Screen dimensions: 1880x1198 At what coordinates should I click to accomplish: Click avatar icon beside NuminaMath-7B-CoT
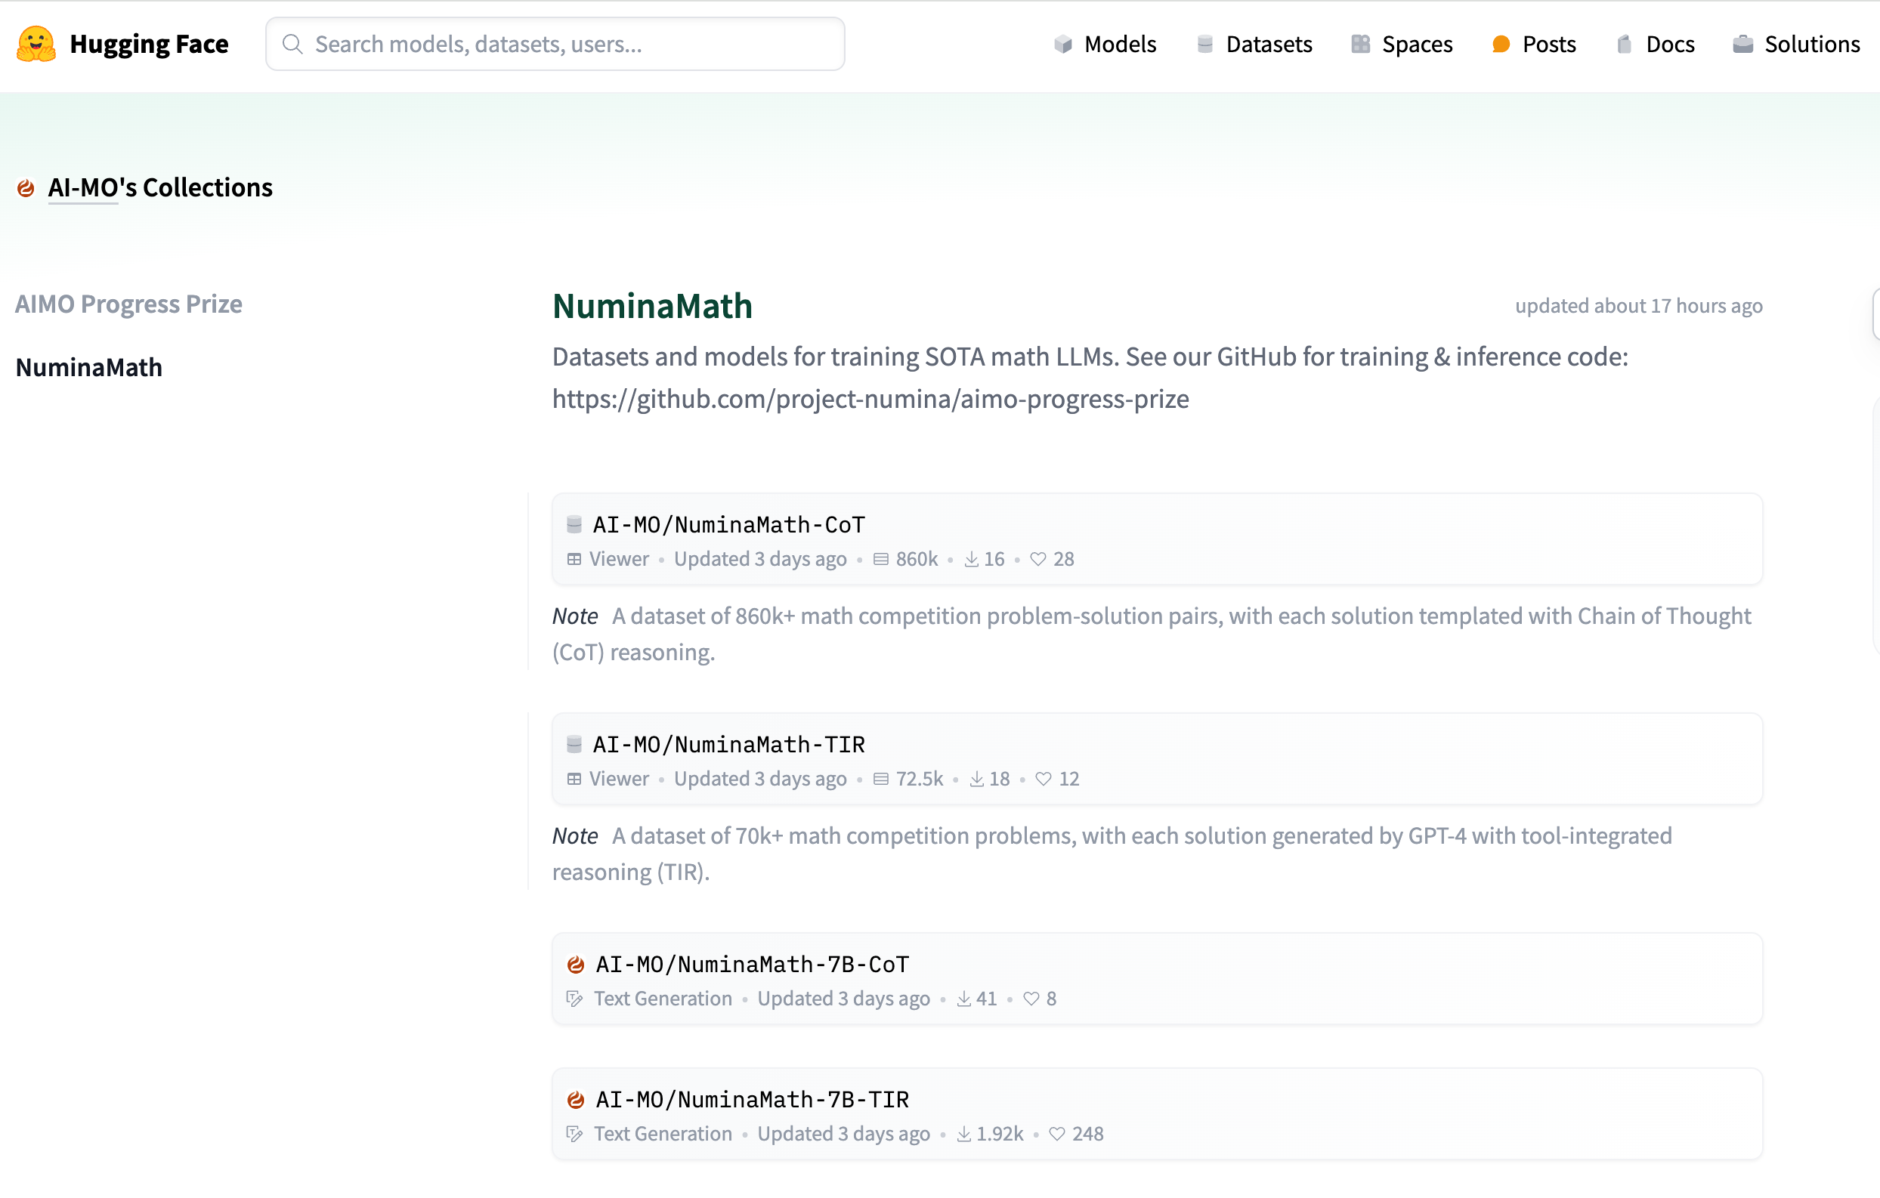point(575,965)
